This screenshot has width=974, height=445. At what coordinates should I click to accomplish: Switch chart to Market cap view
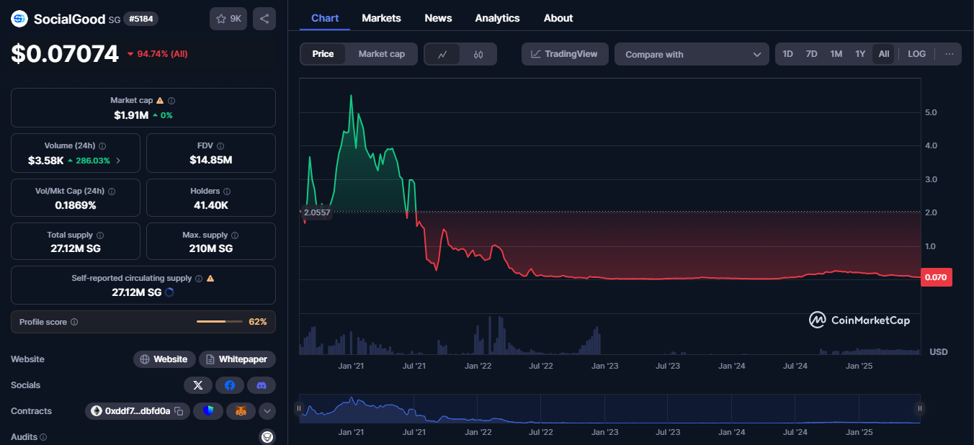point(382,54)
